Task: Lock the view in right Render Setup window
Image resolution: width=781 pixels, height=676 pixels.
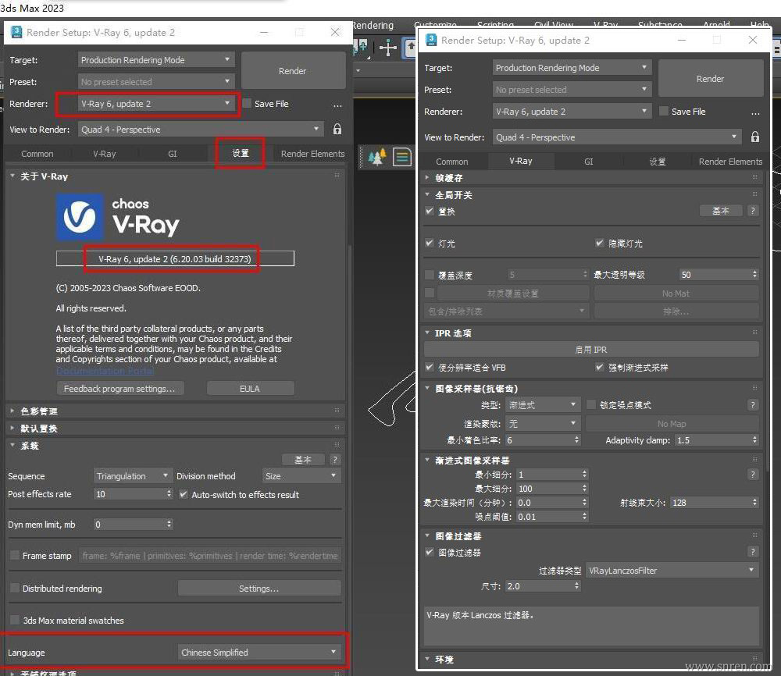Action: click(755, 137)
